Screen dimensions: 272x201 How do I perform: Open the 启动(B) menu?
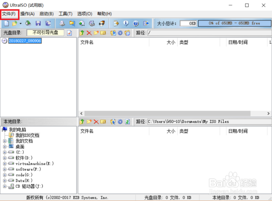coord(46,14)
